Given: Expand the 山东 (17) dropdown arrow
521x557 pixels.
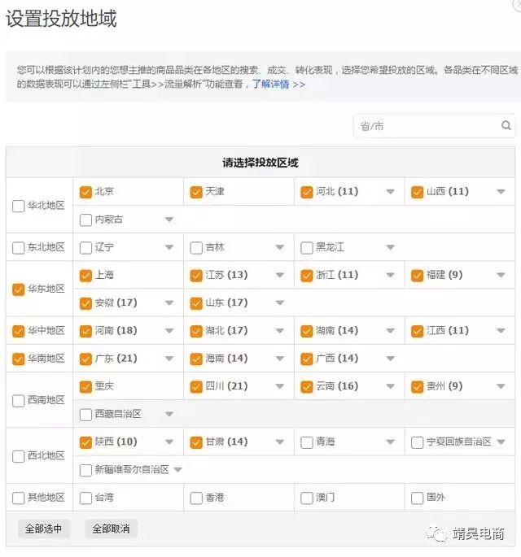Looking at the screenshot, I should click(x=280, y=303).
